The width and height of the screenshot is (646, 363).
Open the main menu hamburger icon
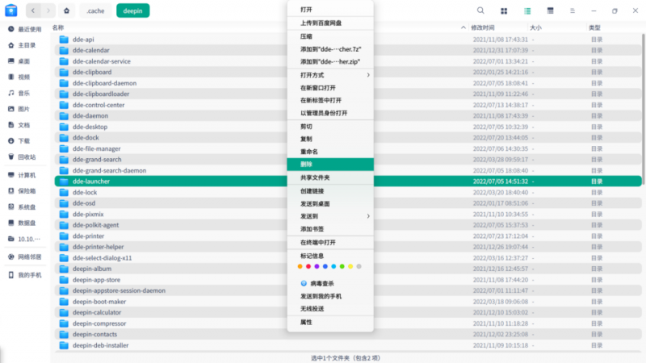pyautogui.click(x=573, y=11)
